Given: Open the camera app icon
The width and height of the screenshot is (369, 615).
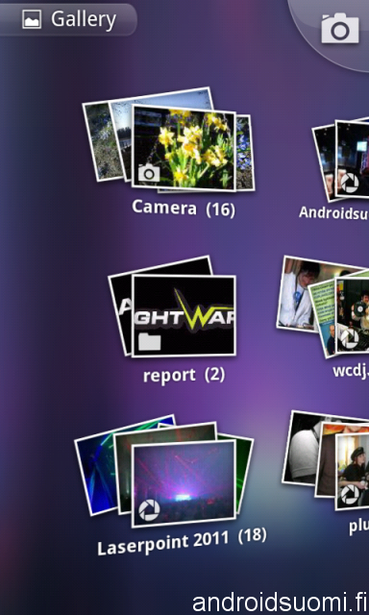Looking at the screenshot, I should pos(340,28).
